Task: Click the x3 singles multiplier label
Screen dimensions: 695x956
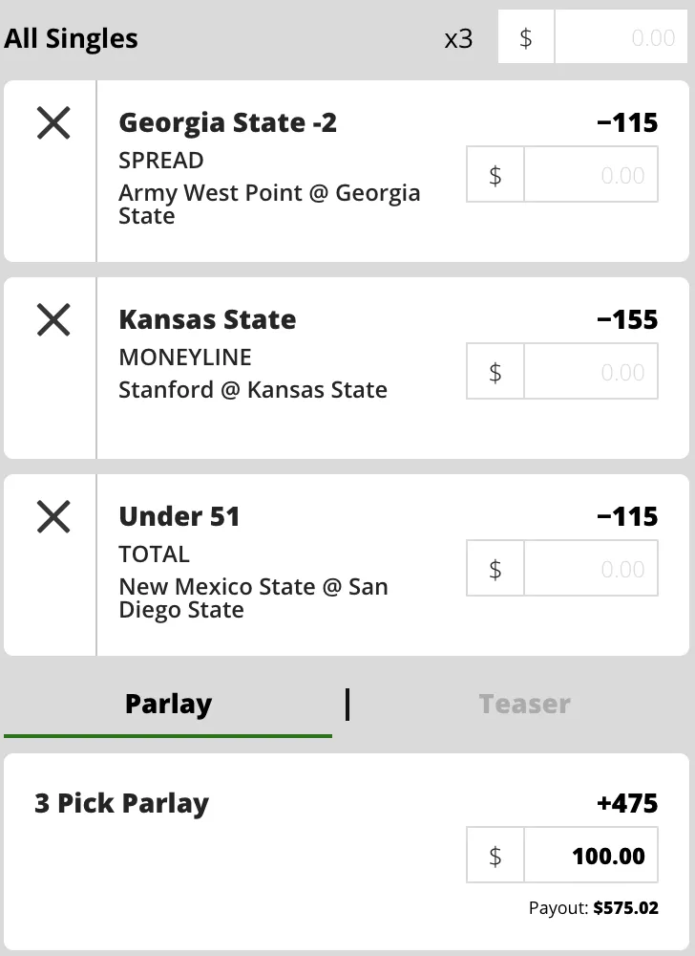Action: (458, 39)
